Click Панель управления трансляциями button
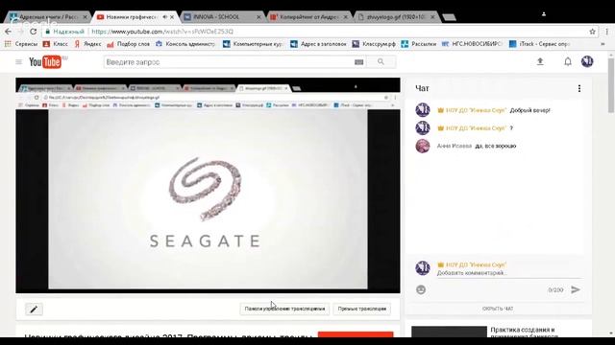 284,309
